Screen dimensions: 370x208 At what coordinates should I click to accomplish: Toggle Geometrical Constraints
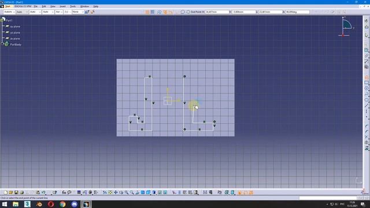coord(165,12)
